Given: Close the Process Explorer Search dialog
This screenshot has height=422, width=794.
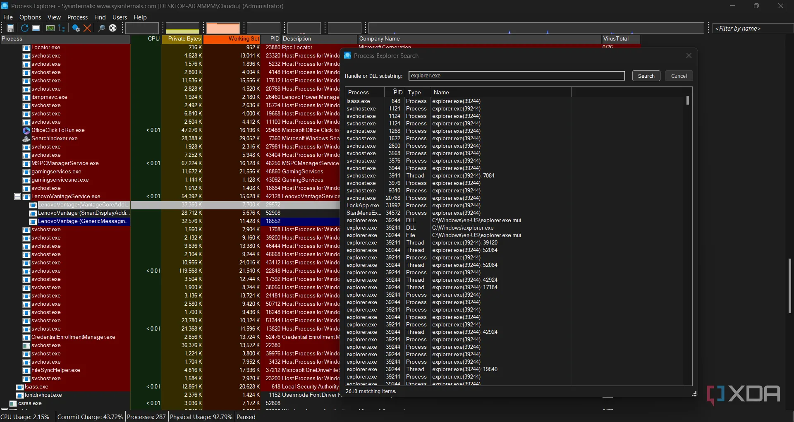Looking at the screenshot, I should [x=689, y=55].
